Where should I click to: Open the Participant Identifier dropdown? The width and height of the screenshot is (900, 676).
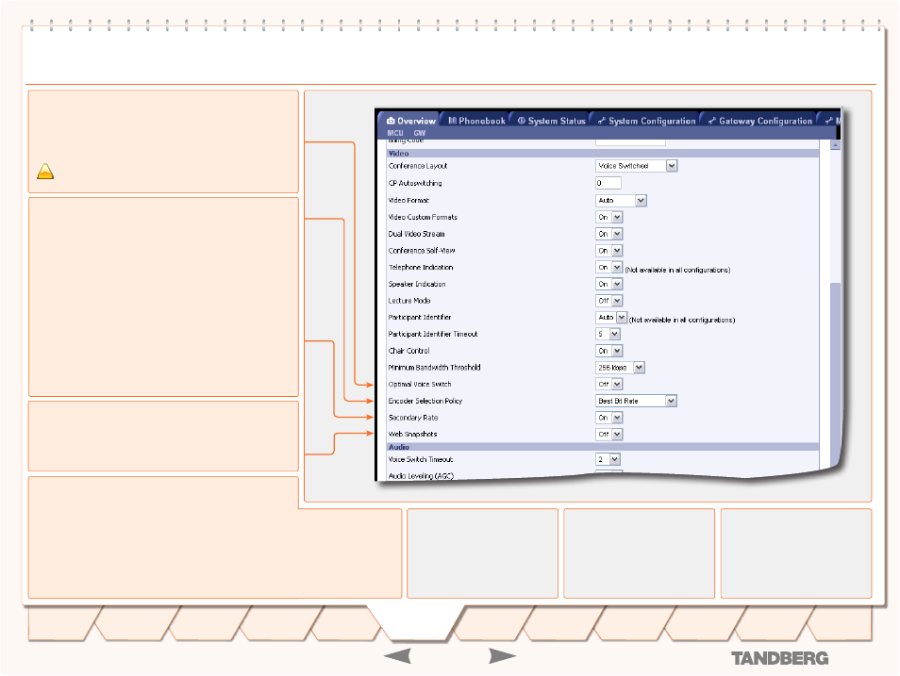point(611,317)
